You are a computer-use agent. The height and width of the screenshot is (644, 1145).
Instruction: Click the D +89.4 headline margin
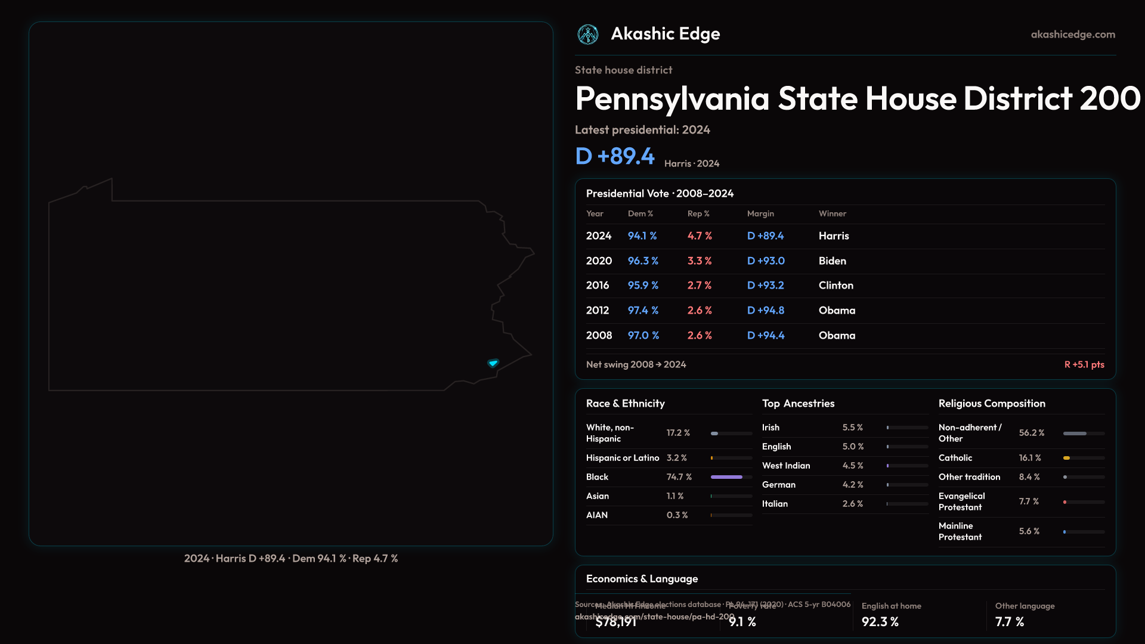(x=615, y=156)
